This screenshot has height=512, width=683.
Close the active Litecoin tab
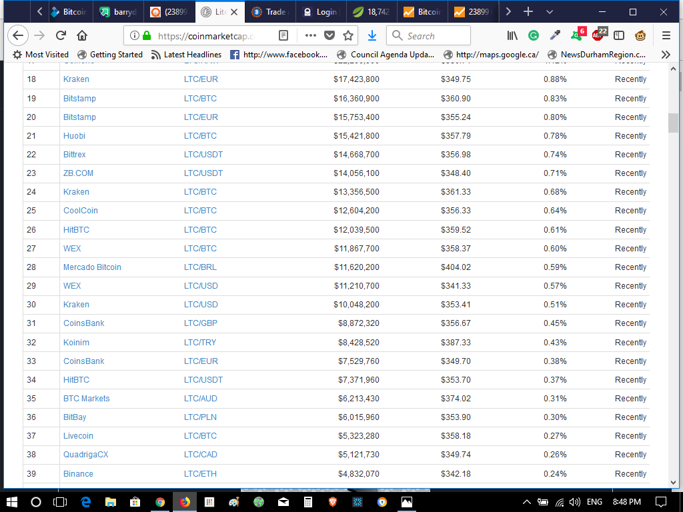pyautogui.click(x=234, y=12)
